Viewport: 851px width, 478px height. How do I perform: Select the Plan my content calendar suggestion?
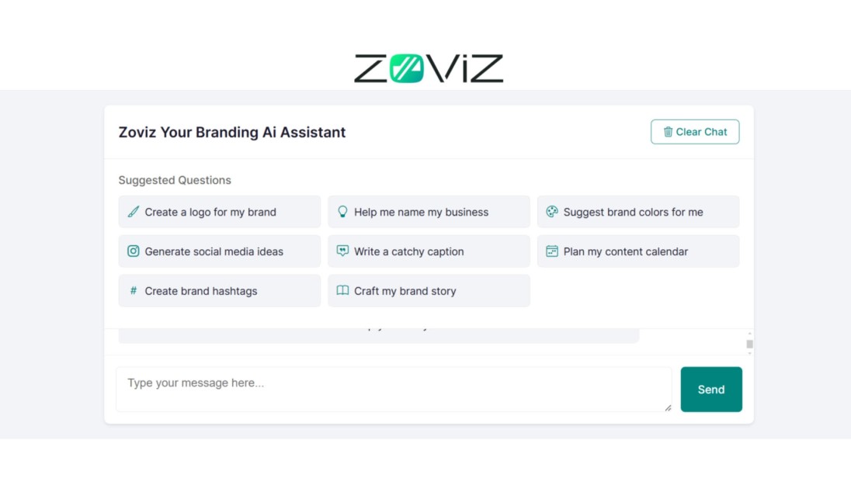click(638, 251)
